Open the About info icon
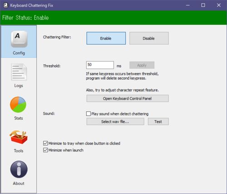The width and height of the screenshot is (227, 194). [x=19, y=169]
